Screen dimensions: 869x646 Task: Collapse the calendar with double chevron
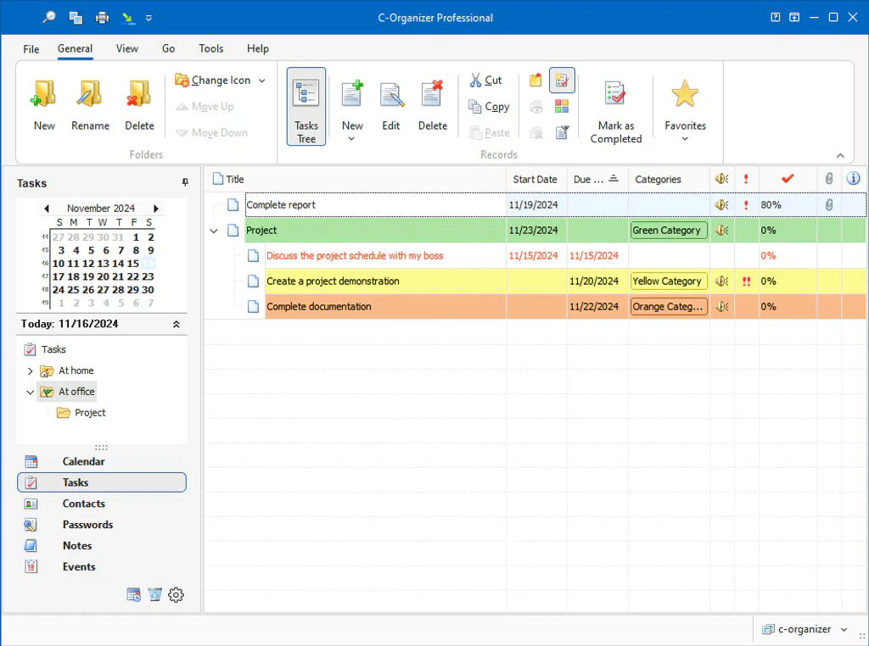[177, 325]
